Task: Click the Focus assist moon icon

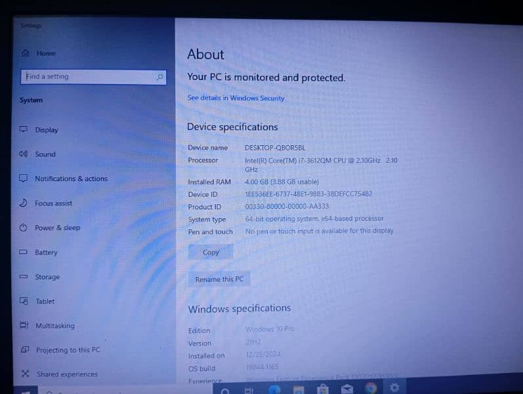Action: point(23,203)
